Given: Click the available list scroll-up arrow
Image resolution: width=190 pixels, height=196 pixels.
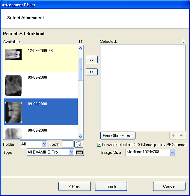Looking at the screenshot, I should pos(80,48).
